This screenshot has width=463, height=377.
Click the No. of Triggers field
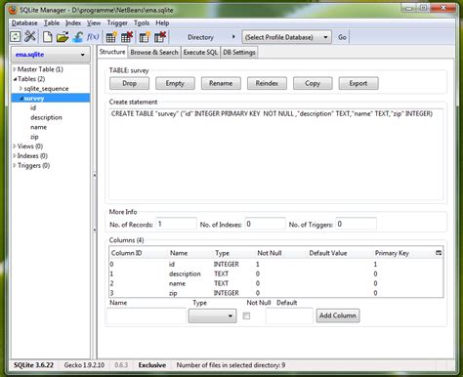click(356, 224)
